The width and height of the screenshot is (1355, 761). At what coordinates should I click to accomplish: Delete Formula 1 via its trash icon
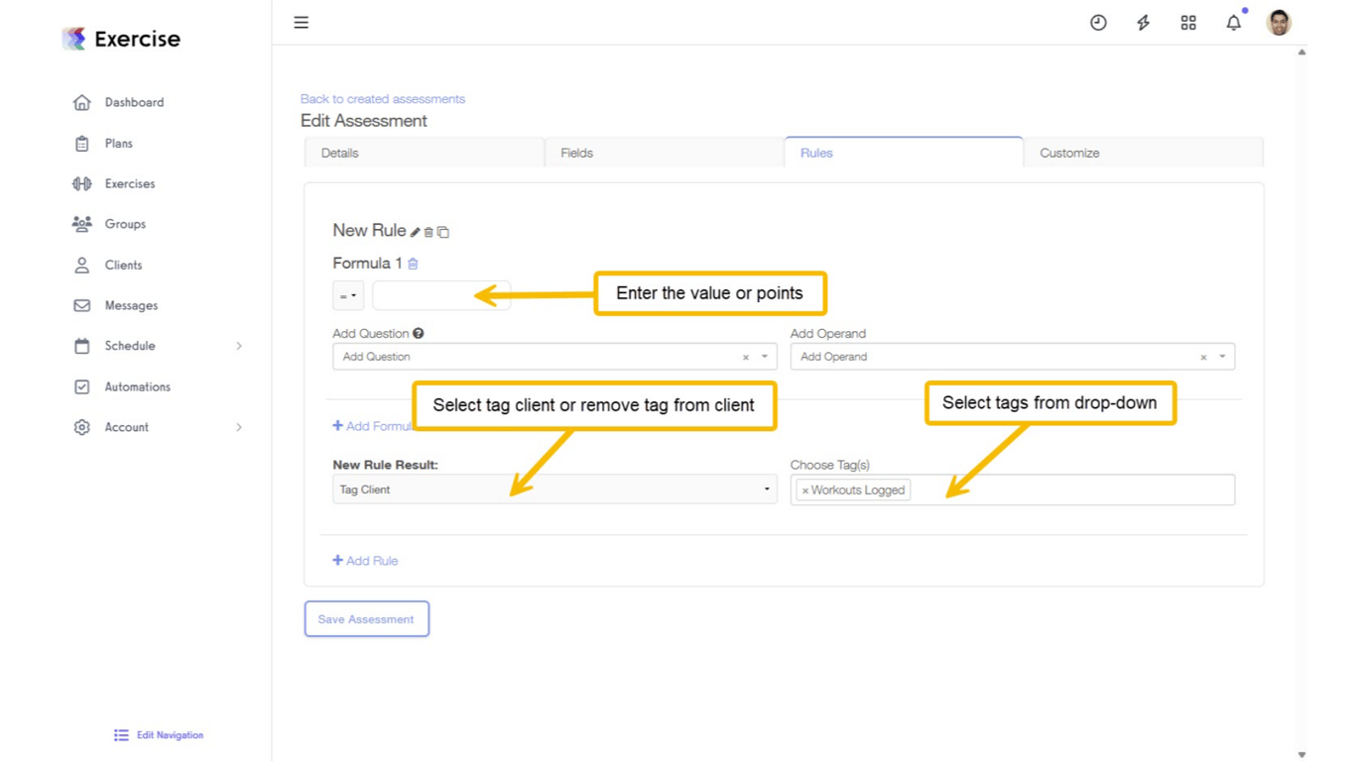point(413,264)
